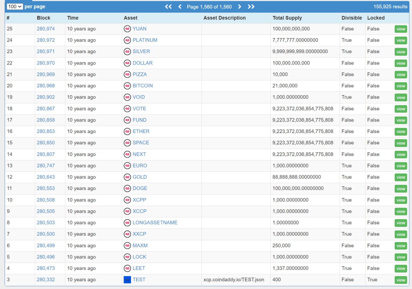Click view button for LOCK row
This screenshot has height=289, width=412.
click(x=401, y=257)
